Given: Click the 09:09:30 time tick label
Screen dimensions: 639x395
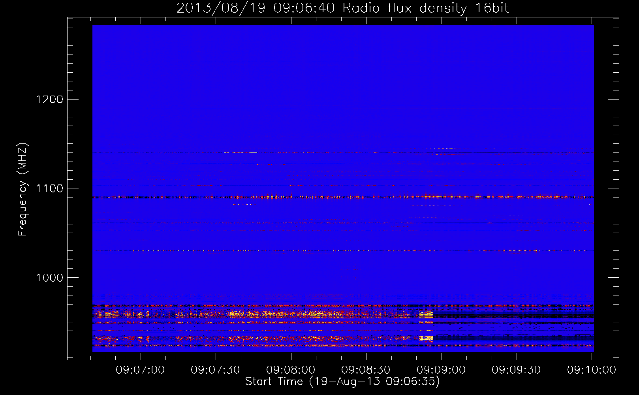Looking at the screenshot, I should point(516,370).
